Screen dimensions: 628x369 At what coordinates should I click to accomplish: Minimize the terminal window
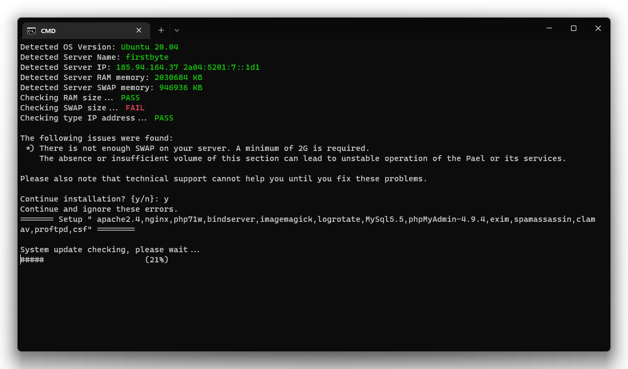tap(549, 28)
